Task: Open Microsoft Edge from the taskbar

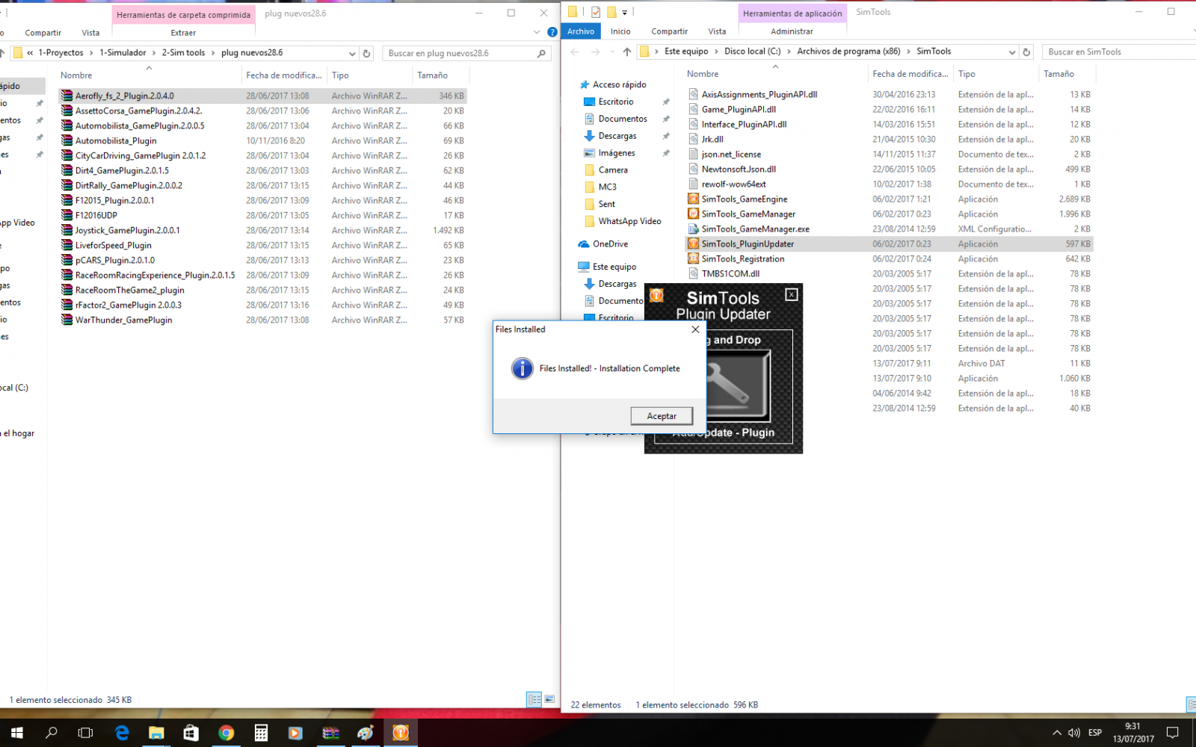Action: pyautogui.click(x=122, y=733)
